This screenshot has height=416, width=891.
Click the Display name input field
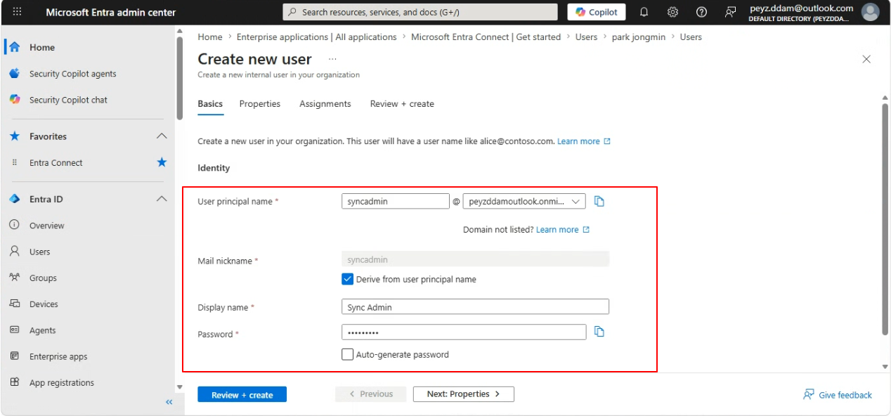click(x=475, y=307)
